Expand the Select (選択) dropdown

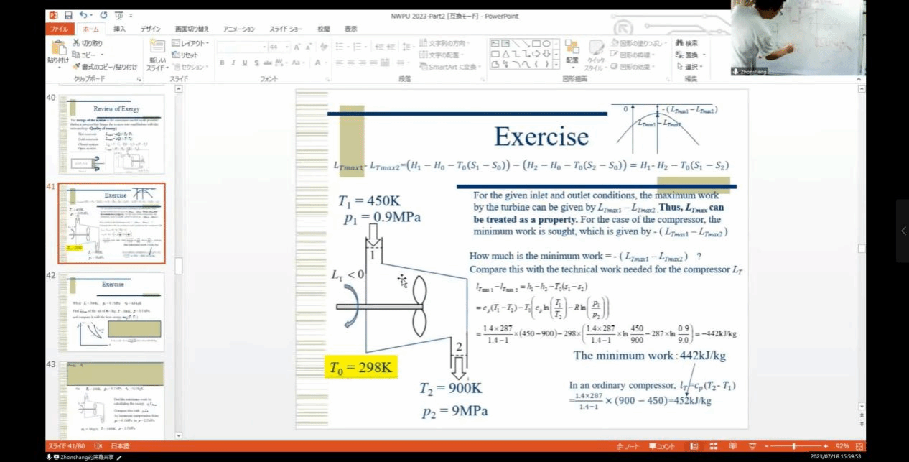click(690, 67)
